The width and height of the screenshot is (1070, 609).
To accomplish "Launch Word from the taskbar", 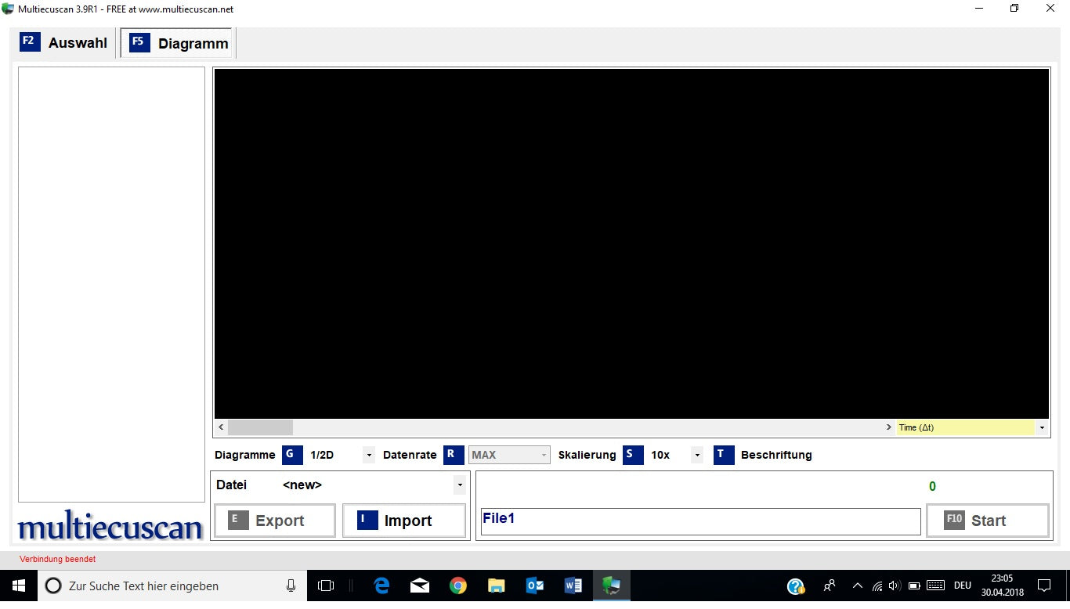I will pyautogui.click(x=573, y=586).
